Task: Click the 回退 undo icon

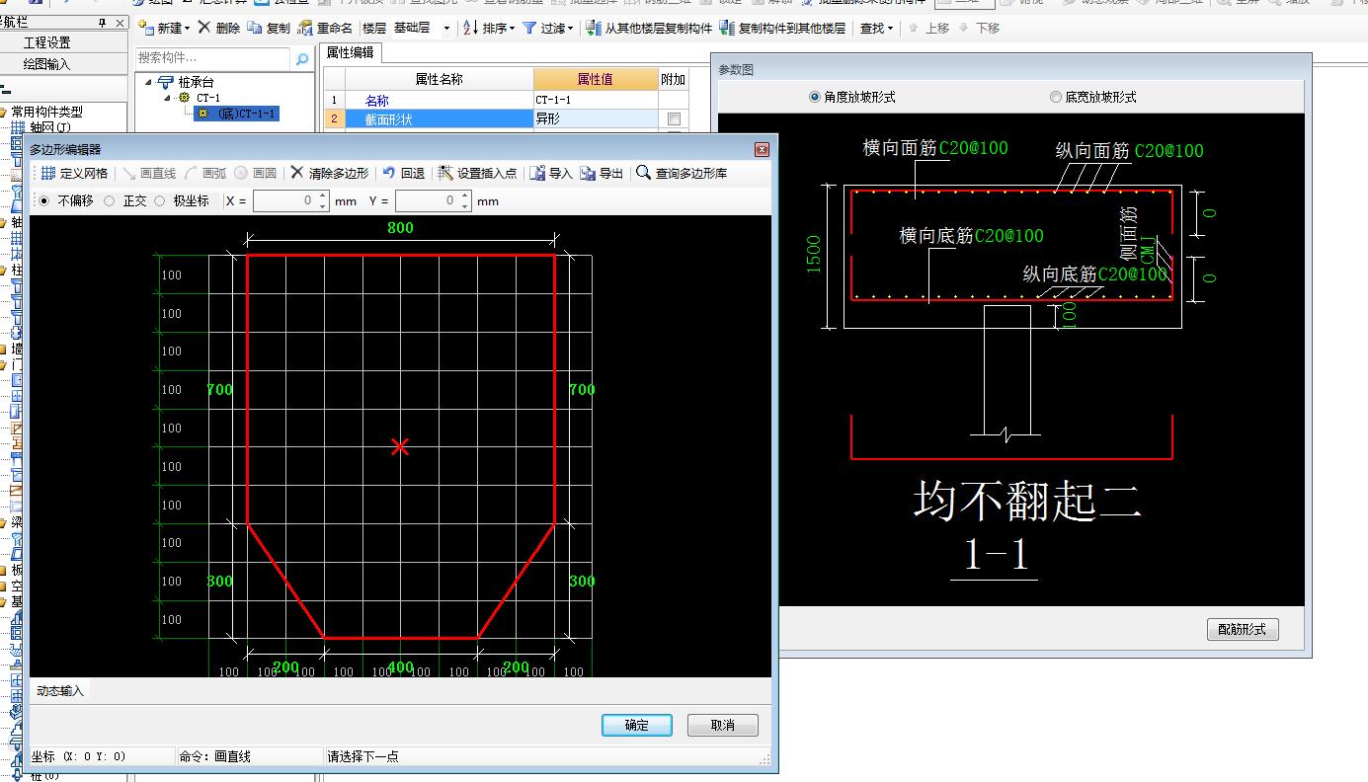Action: [x=389, y=174]
